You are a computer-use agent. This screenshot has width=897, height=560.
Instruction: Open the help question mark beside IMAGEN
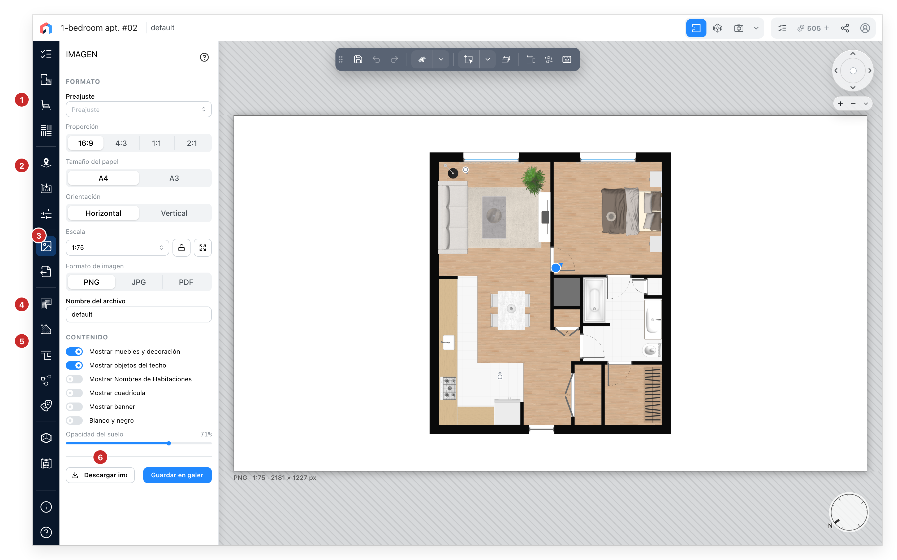204,57
